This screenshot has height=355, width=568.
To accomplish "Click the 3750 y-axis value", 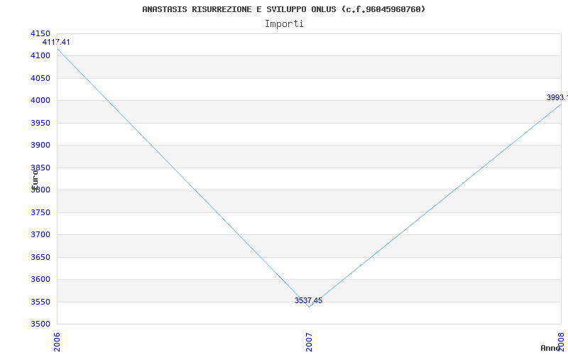I will (x=40, y=212).
